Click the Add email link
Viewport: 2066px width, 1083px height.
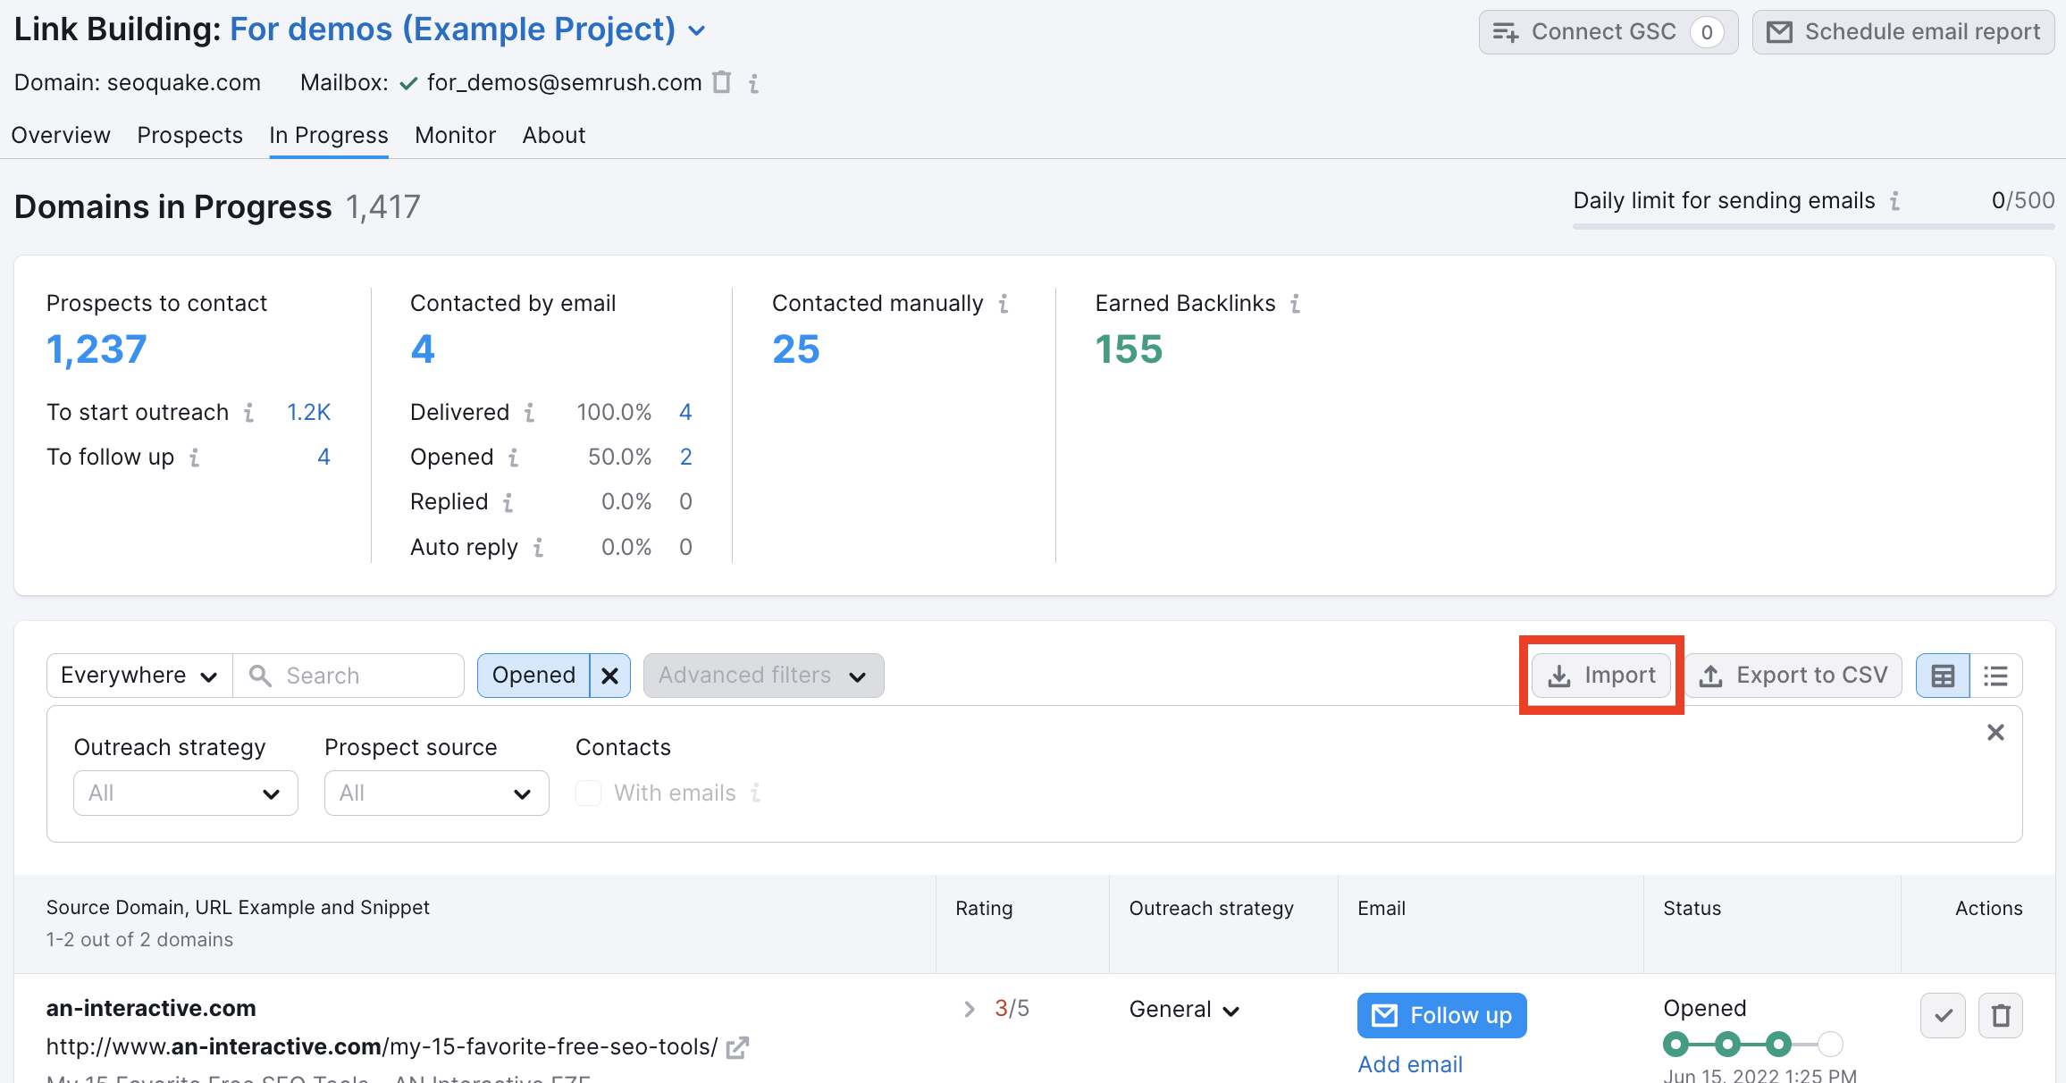click(x=1410, y=1063)
